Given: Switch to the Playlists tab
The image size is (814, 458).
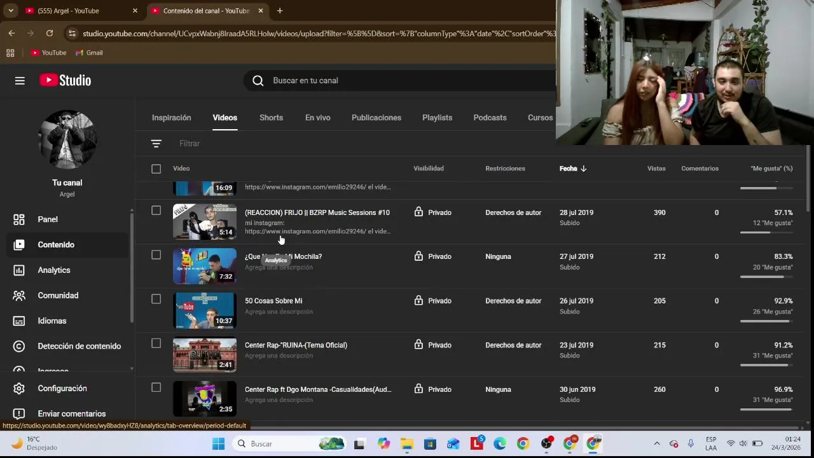Looking at the screenshot, I should [x=437, y=118].
